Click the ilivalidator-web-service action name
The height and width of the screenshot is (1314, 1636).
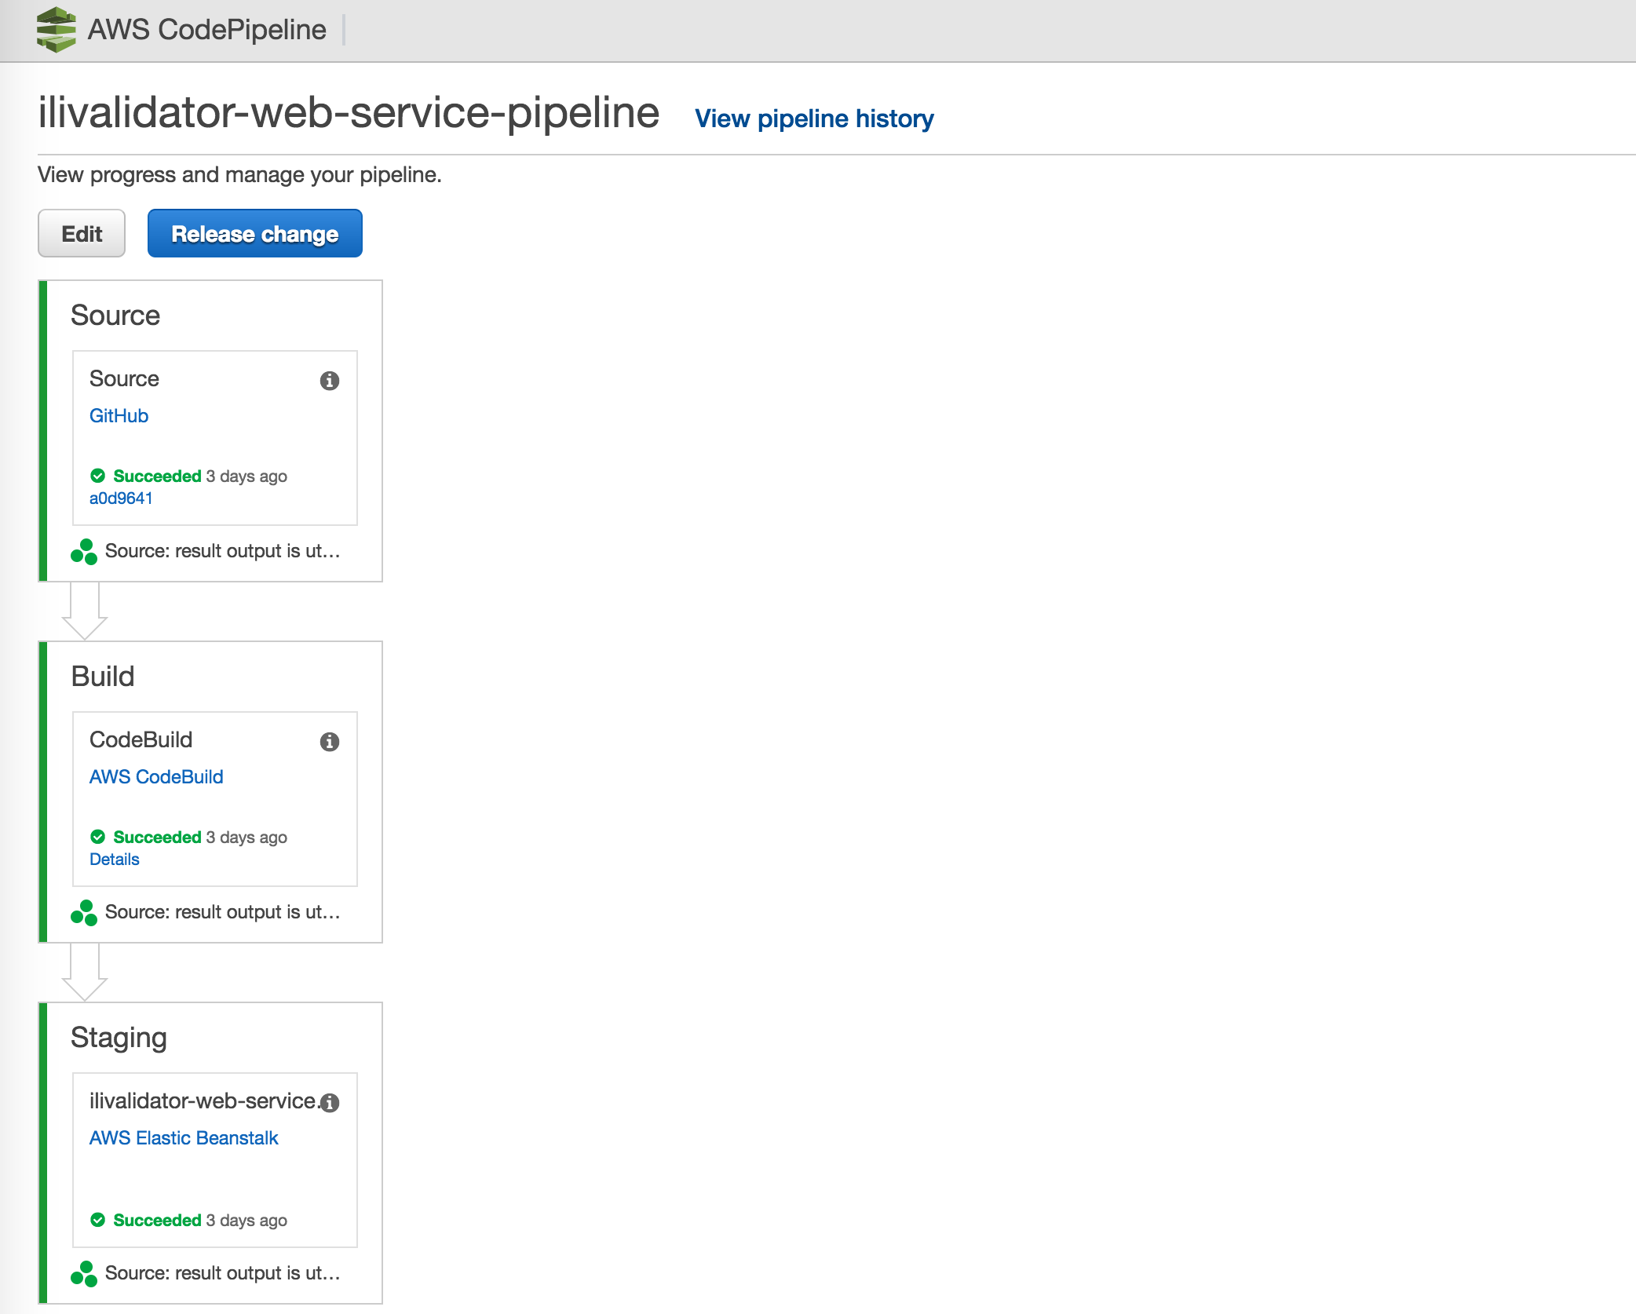203,1101
